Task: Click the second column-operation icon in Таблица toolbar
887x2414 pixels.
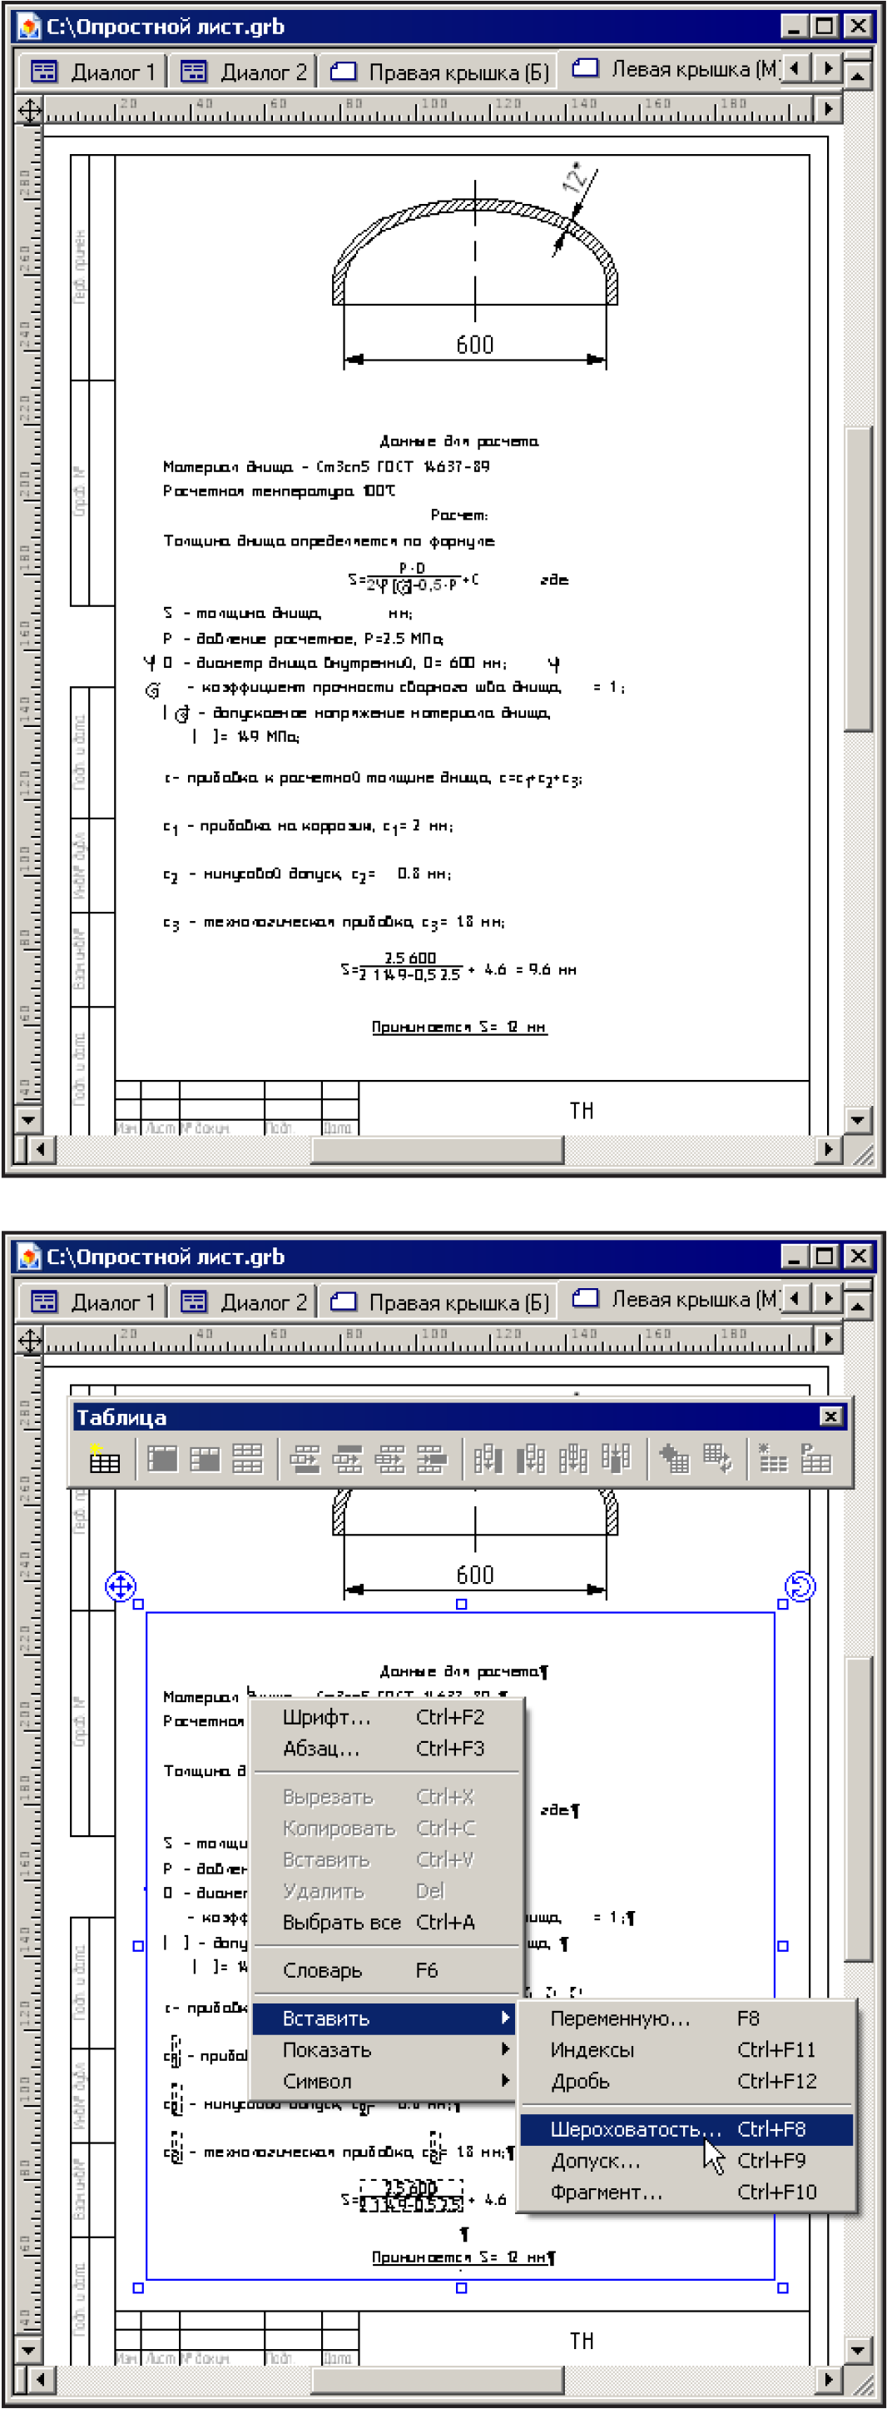Action: point(531,1459)
